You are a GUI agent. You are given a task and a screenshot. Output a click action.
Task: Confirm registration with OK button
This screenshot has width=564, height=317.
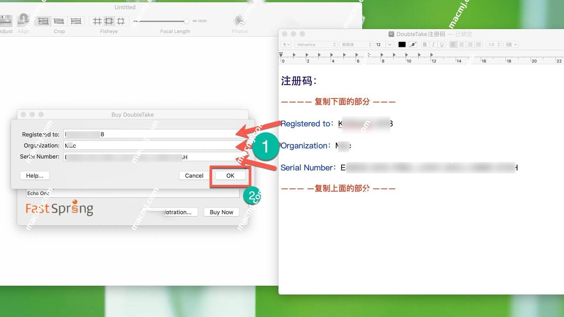pos(230,176)
